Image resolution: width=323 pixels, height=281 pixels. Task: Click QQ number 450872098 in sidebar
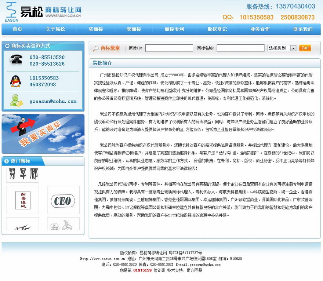[x=43, y=84]
